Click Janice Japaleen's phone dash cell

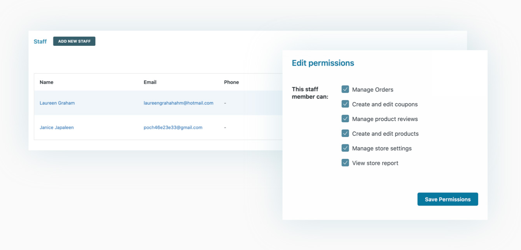225,127
